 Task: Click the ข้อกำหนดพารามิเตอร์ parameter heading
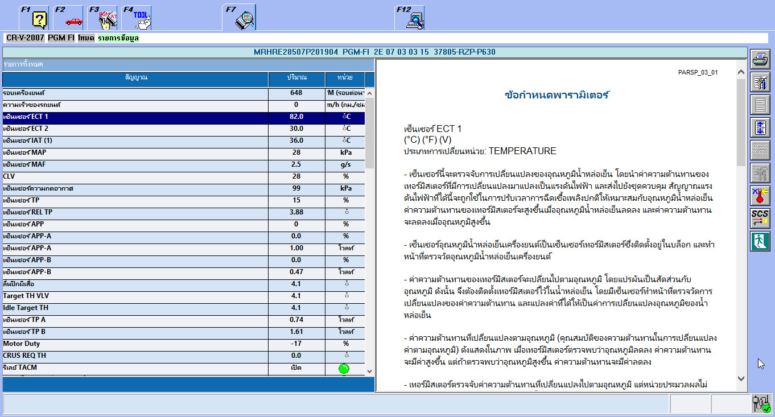tap(557, 96)
